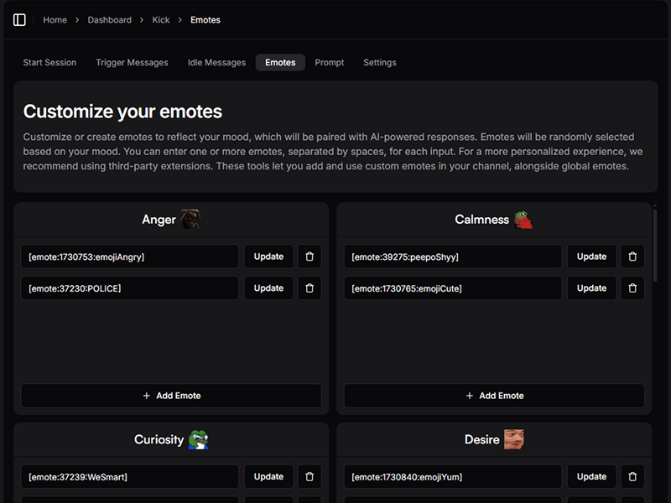Screen dimensions: 671x503
Task: Open the Prompt tab
Action: coord(330,62)
